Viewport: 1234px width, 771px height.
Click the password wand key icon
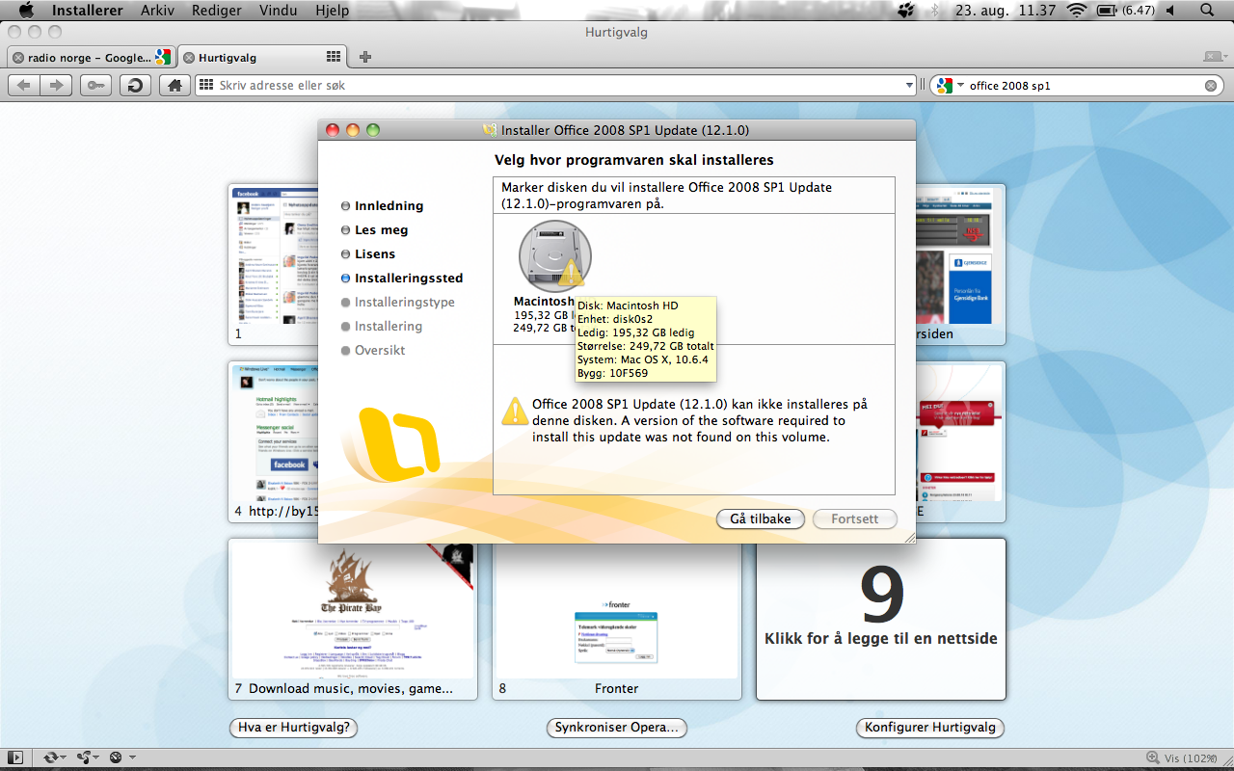pos(95,85)
